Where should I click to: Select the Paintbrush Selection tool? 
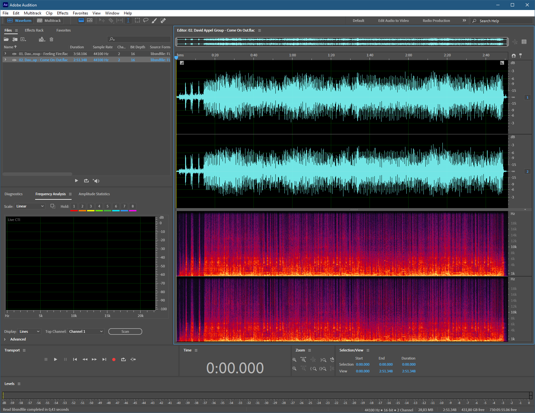[154, 20]
